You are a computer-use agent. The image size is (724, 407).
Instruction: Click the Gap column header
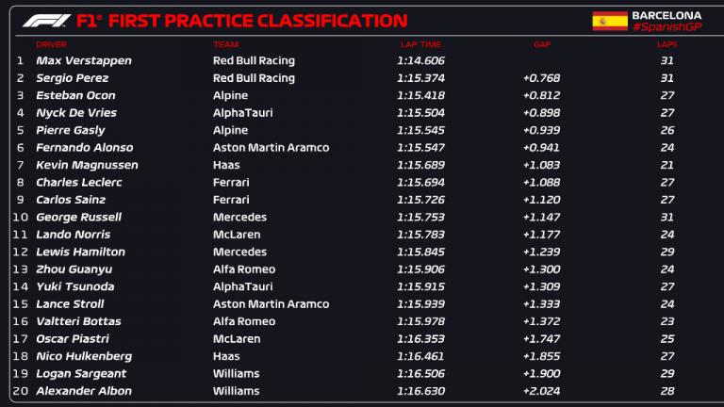click(542, 44)
